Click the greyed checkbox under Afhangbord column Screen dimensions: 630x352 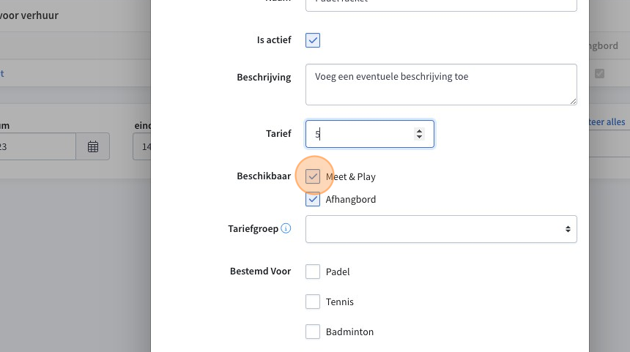pos(599,73)
